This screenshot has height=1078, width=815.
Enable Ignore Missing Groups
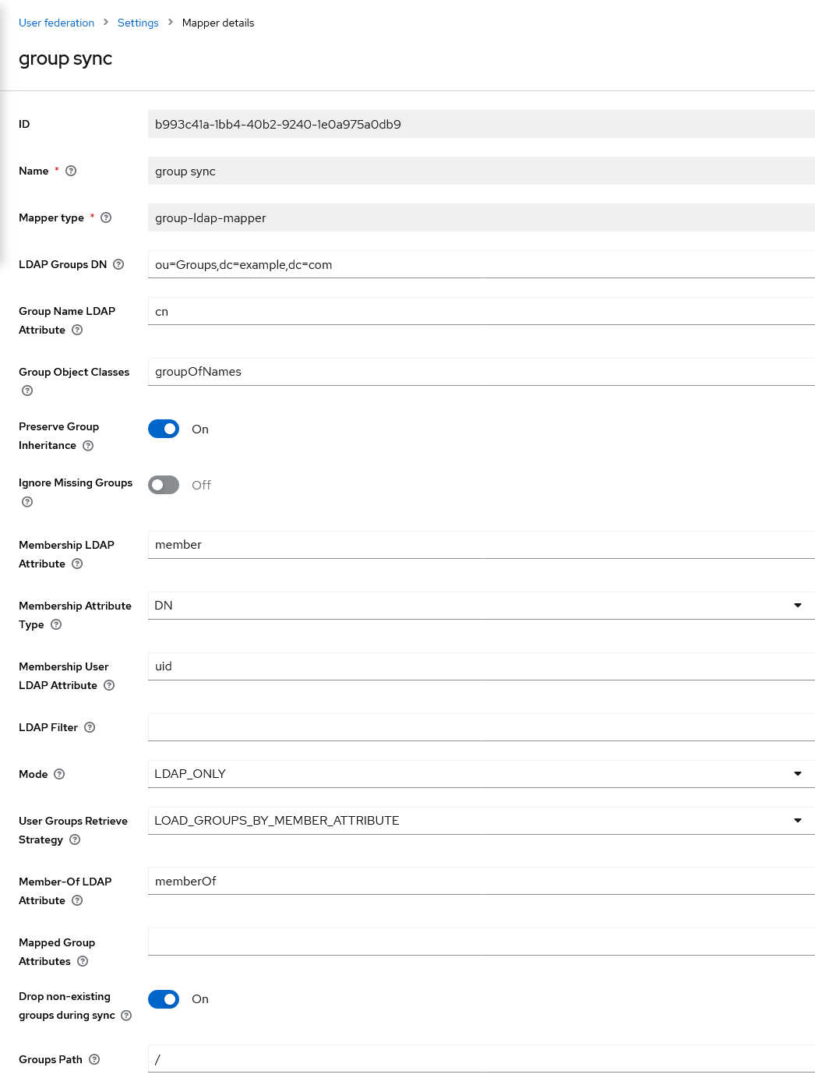pyautogui.click(x=164, y=485)
